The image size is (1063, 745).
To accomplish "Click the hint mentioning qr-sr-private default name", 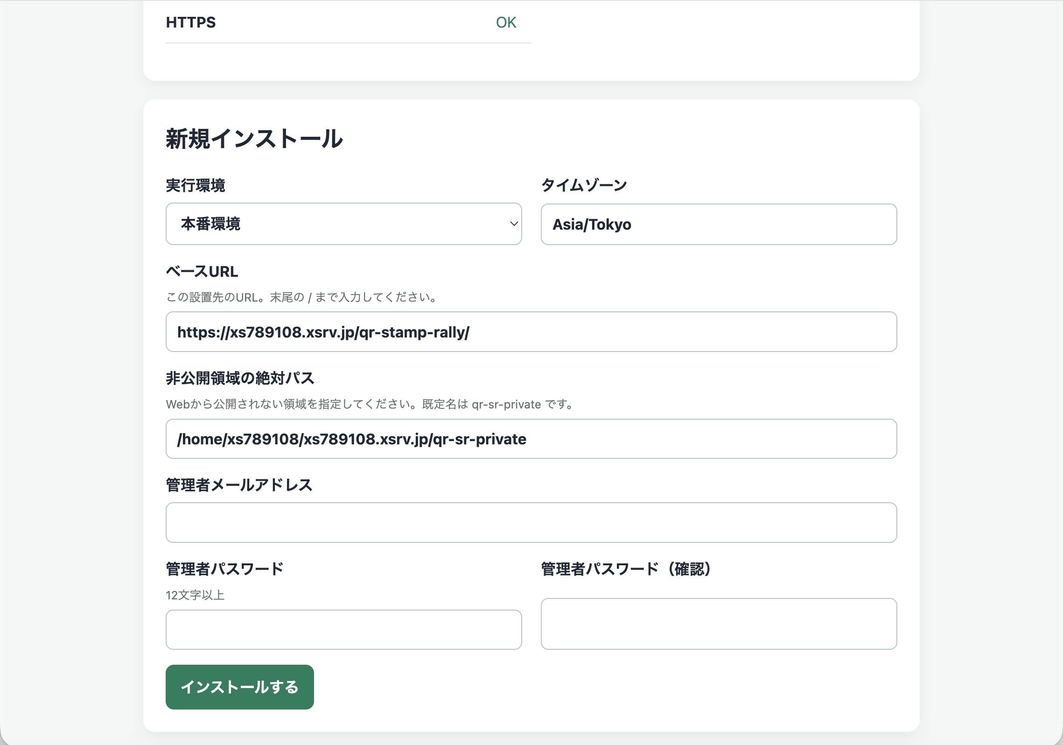I will tap(371, 404).
